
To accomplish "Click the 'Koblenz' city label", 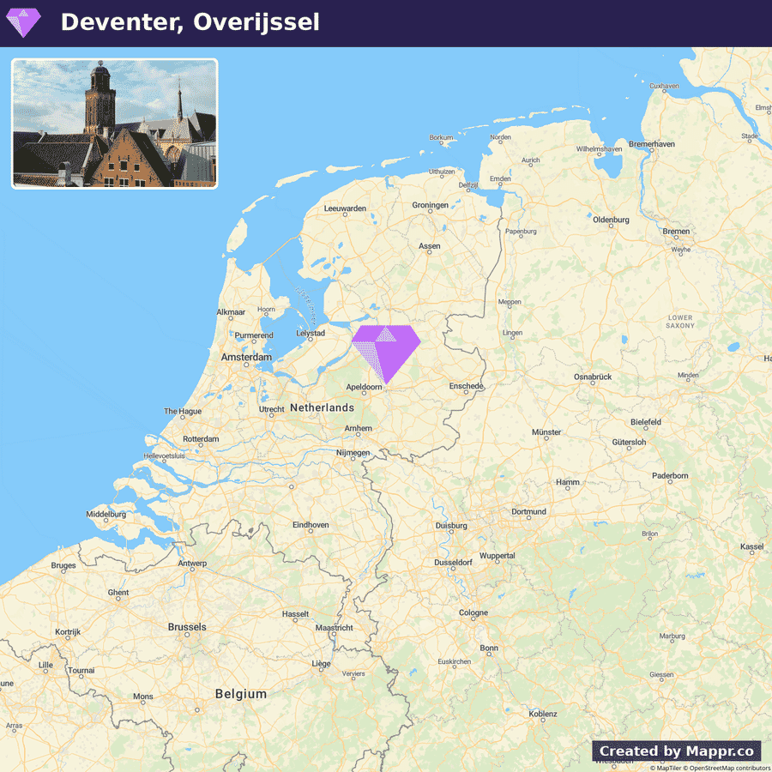I will click(x=543, y=714).
